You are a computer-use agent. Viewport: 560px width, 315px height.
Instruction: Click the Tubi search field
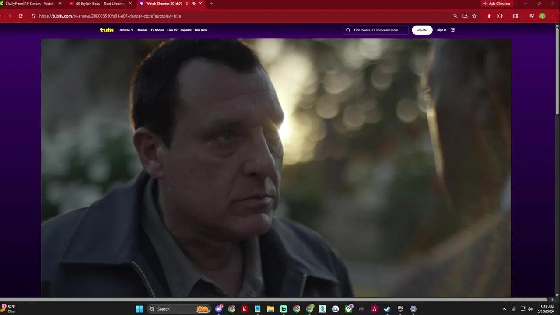375,30
